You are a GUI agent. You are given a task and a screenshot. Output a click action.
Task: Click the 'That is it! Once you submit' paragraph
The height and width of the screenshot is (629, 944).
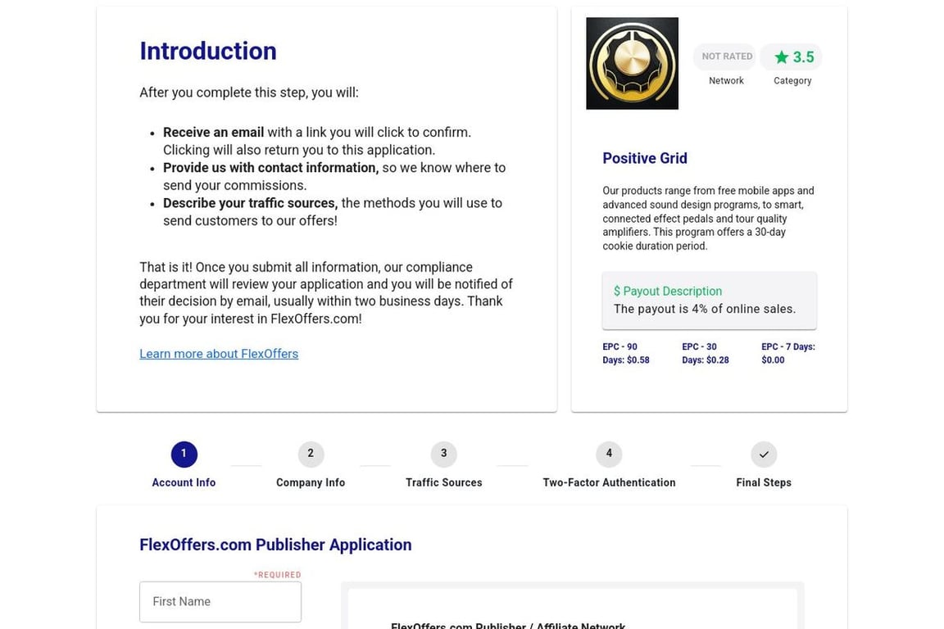point(326,292)
